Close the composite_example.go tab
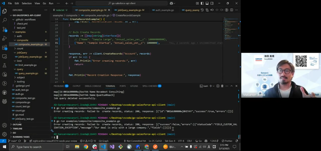The height and width of the screenshot is (151, 321). (109, 10)
